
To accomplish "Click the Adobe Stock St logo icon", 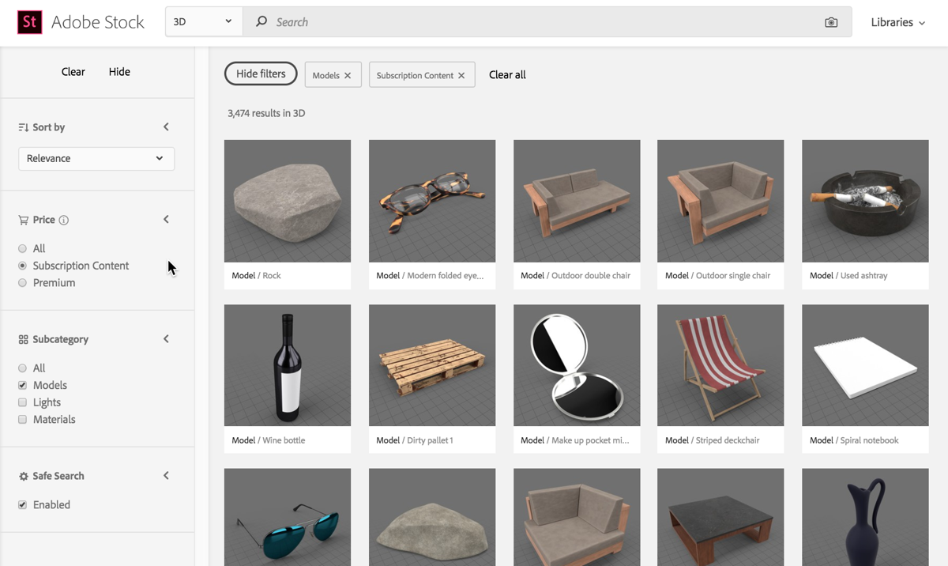I will coord(29,22).
